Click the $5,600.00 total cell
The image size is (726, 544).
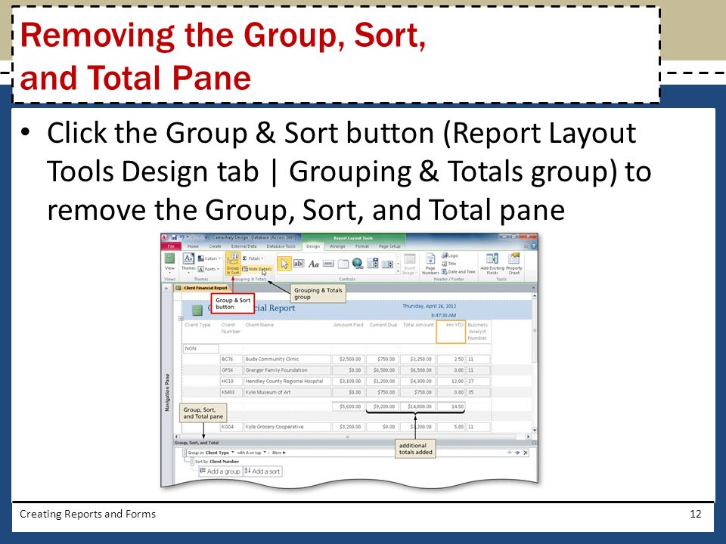348,406
